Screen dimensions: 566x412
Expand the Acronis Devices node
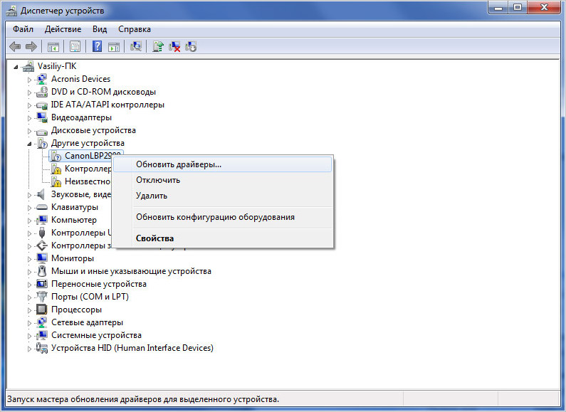pos(30,79)
